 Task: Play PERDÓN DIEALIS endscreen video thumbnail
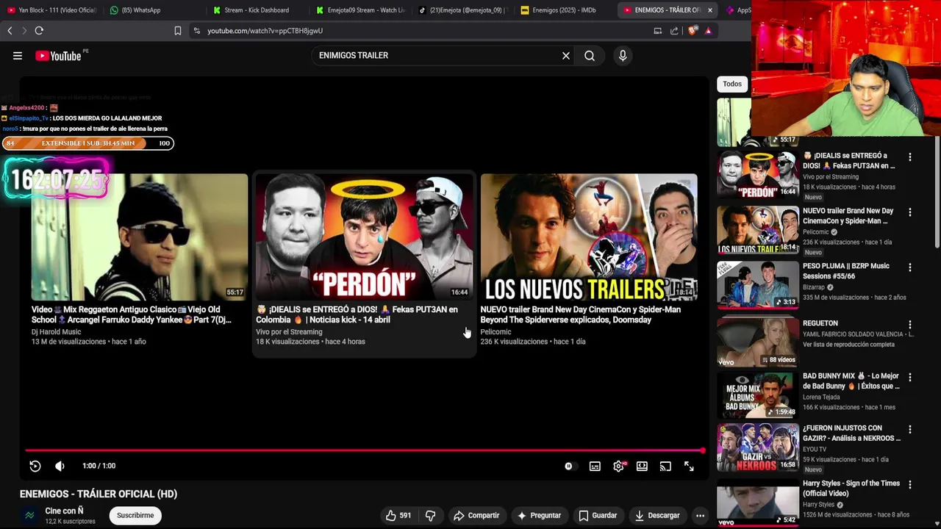point(365,237)
